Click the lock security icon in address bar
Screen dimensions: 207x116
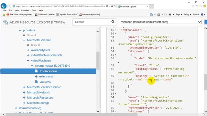click(x=112, y=6)
